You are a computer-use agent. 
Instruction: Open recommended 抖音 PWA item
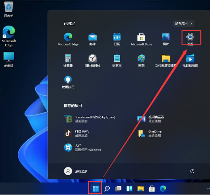(x=76, y=133)
